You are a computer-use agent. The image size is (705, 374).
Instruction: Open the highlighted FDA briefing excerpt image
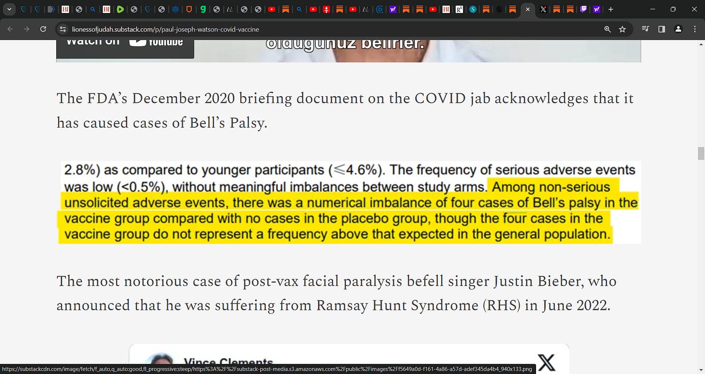(350, 202)
